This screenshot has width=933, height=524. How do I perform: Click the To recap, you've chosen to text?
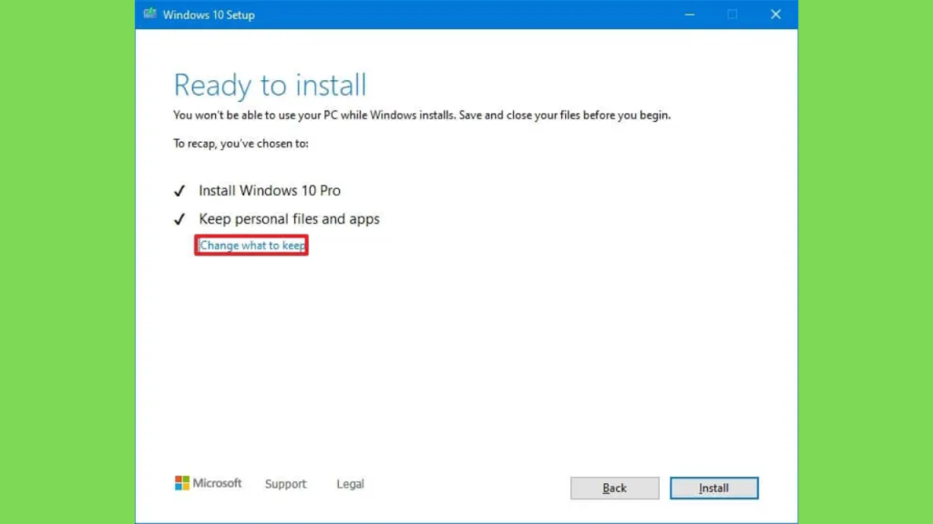tap(241, 144)
